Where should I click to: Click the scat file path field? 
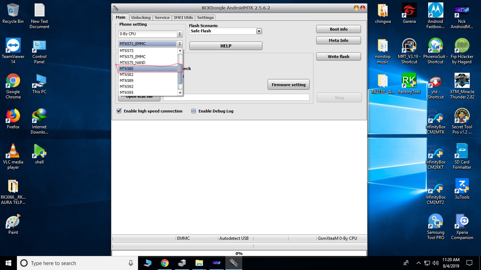coord(236,97)
